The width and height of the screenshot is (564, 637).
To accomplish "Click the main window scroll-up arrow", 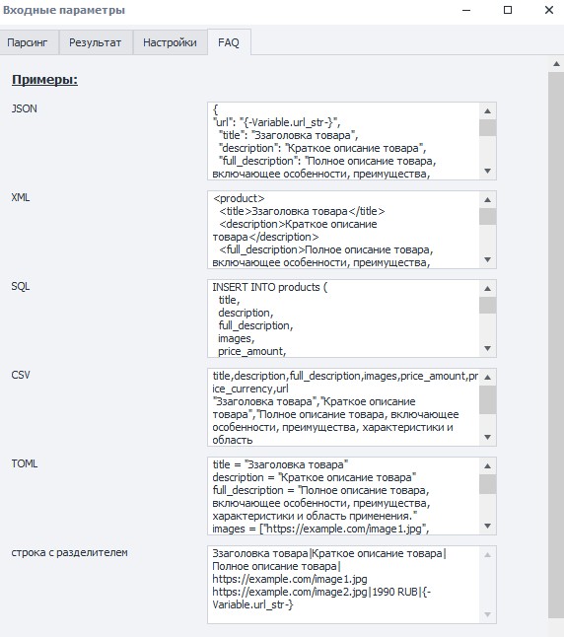I will [556, 64].
